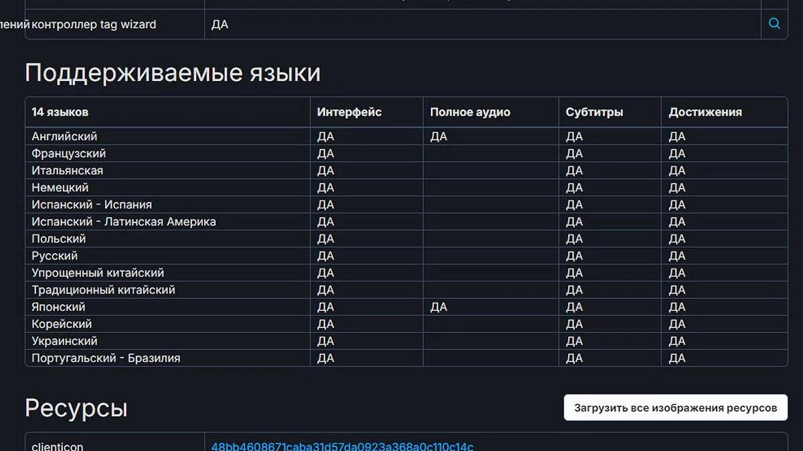
Task: Select the 'Польский' language row
Action: pos(406,239)
